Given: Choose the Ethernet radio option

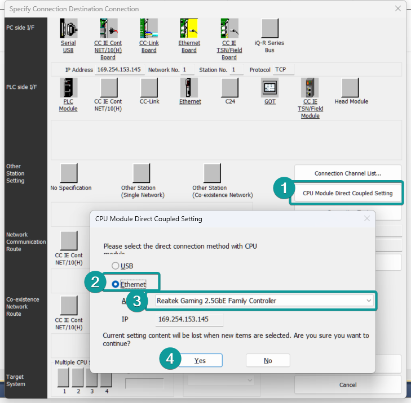Looking at the screenshot, I should pyautogui.click(x=116, y=284).
